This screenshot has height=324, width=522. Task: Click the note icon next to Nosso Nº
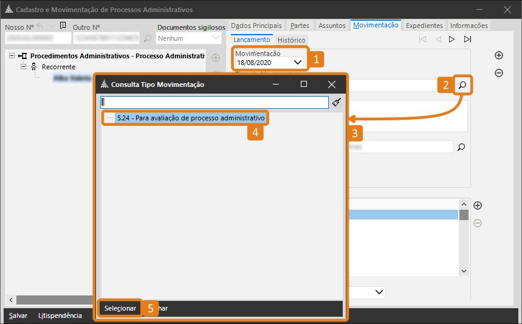click(63, 26)
